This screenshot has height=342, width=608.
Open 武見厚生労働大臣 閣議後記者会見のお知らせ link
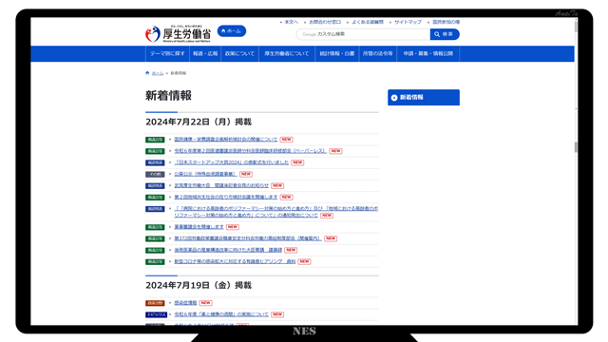tap(221, 186)
